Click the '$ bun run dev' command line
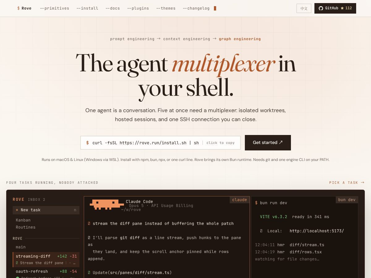The image size is (371, 278). pyautogui.click(x=271, y=203)
